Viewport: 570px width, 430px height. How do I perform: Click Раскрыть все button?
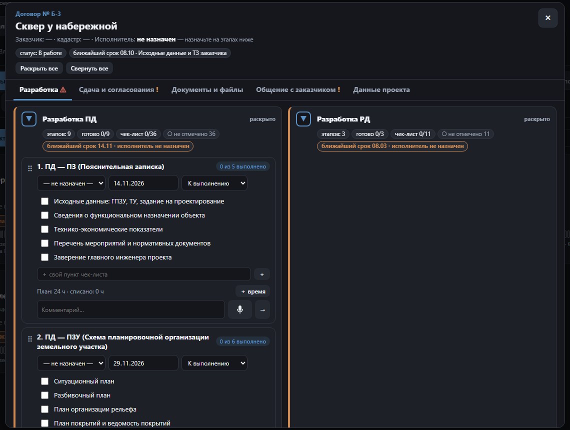point(39,68)
